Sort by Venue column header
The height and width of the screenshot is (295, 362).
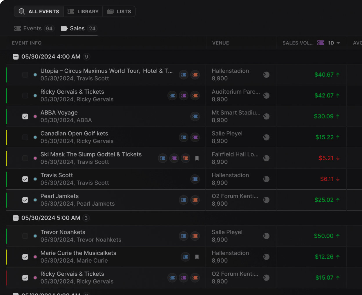coord(221,43)
